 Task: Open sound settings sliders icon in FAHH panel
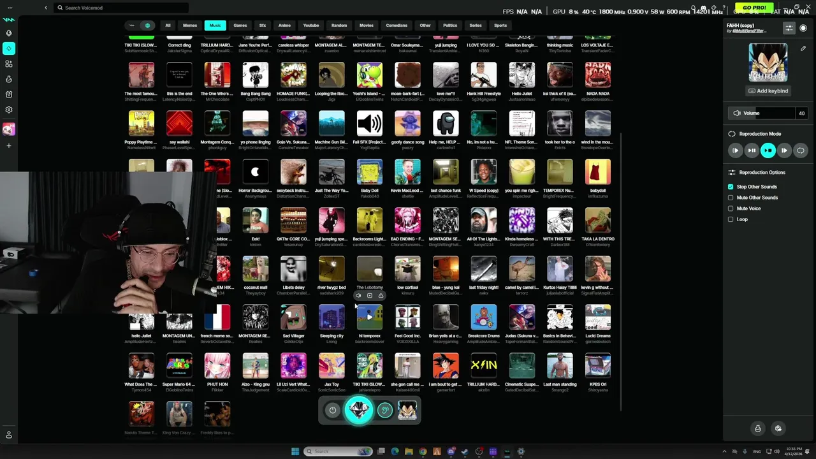click(789, 28)
